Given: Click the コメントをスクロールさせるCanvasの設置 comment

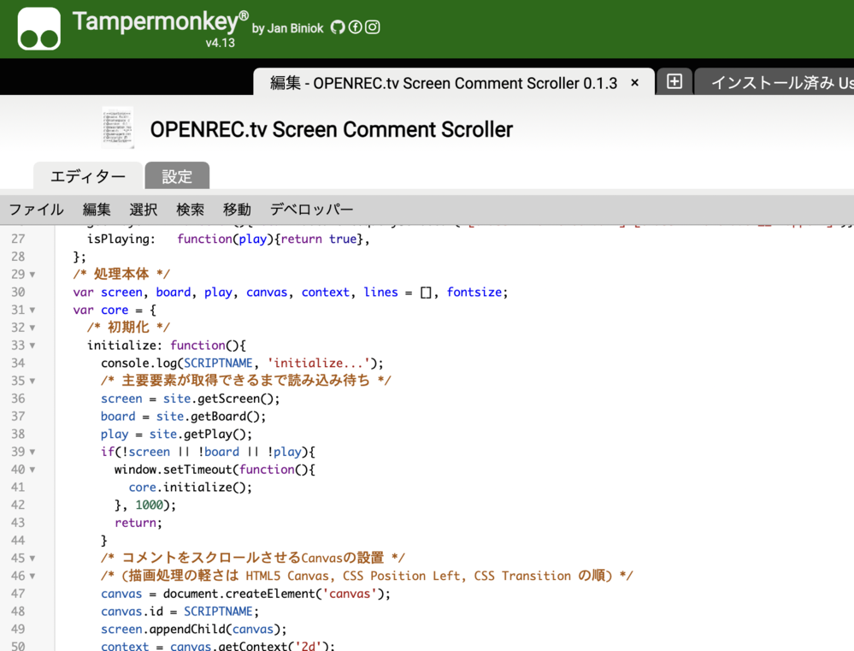Looking at the screenshot, I should (253, 558).
